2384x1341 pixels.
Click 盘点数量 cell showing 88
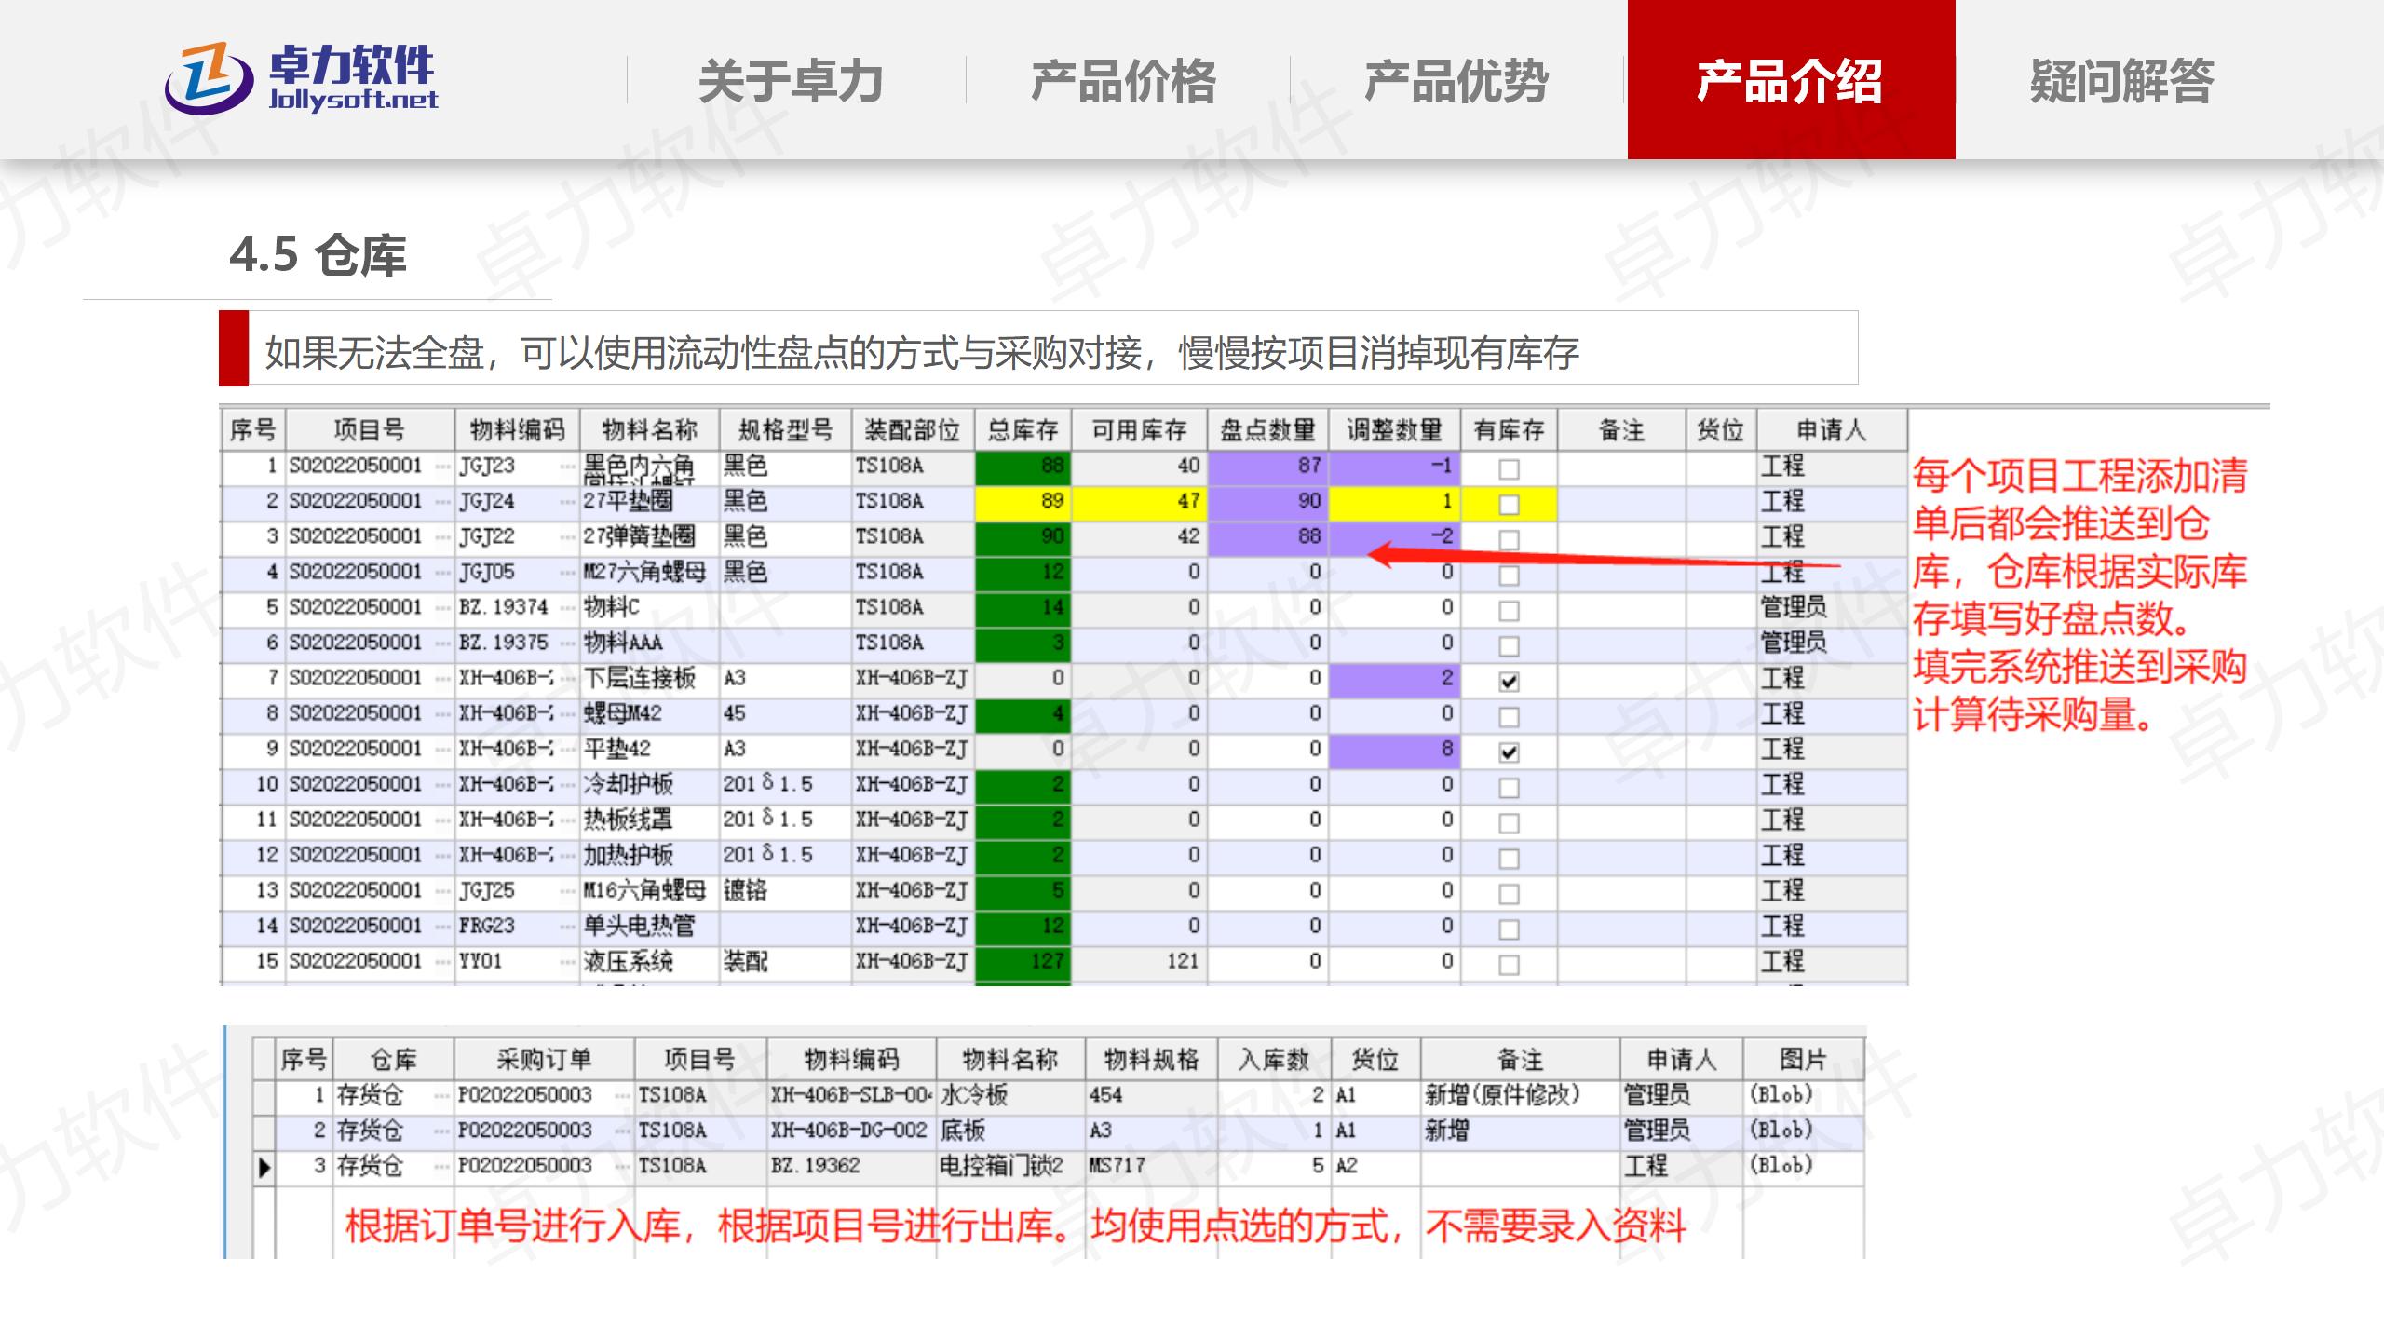pos(1267,537)
